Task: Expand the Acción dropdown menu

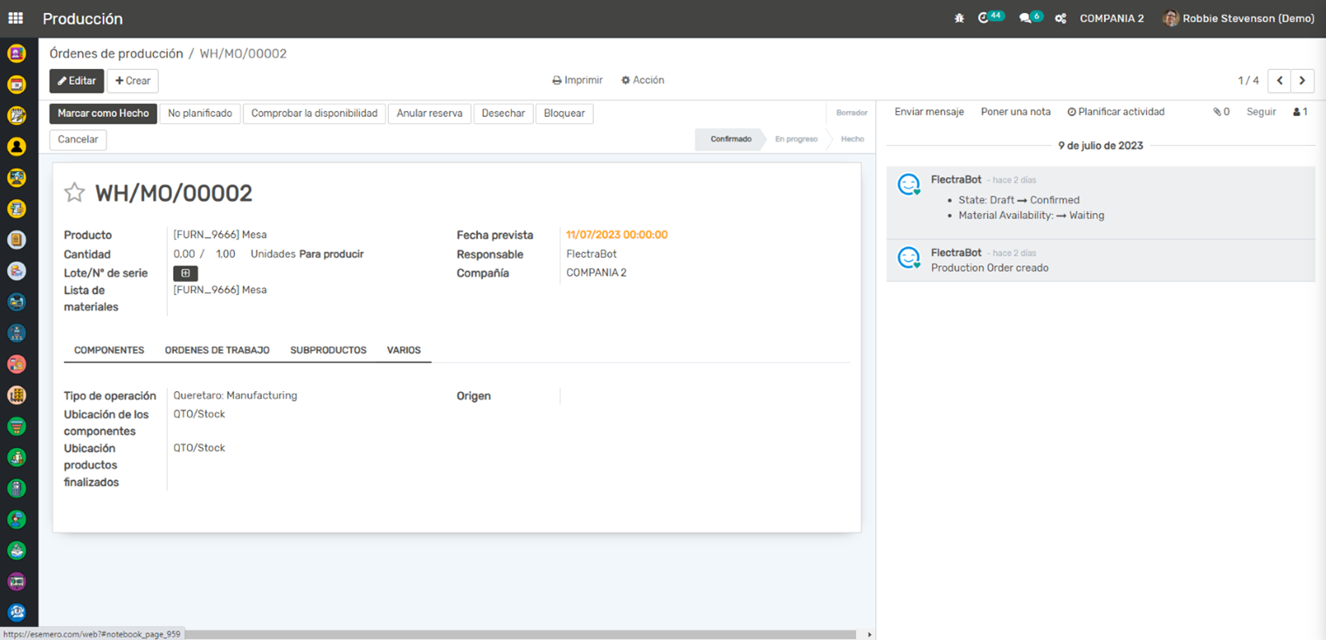Action: pyautogui.click(x=643, y=80)
